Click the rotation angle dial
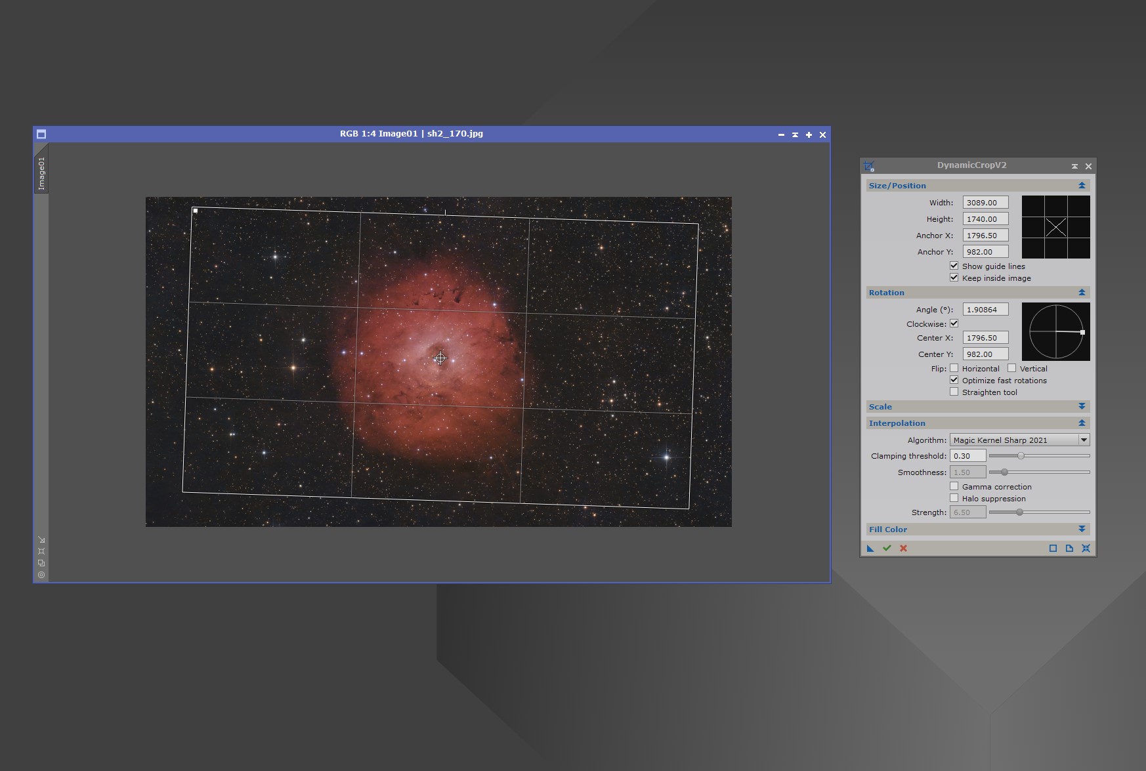The image size is (1146, 771). pos(1055,331)
